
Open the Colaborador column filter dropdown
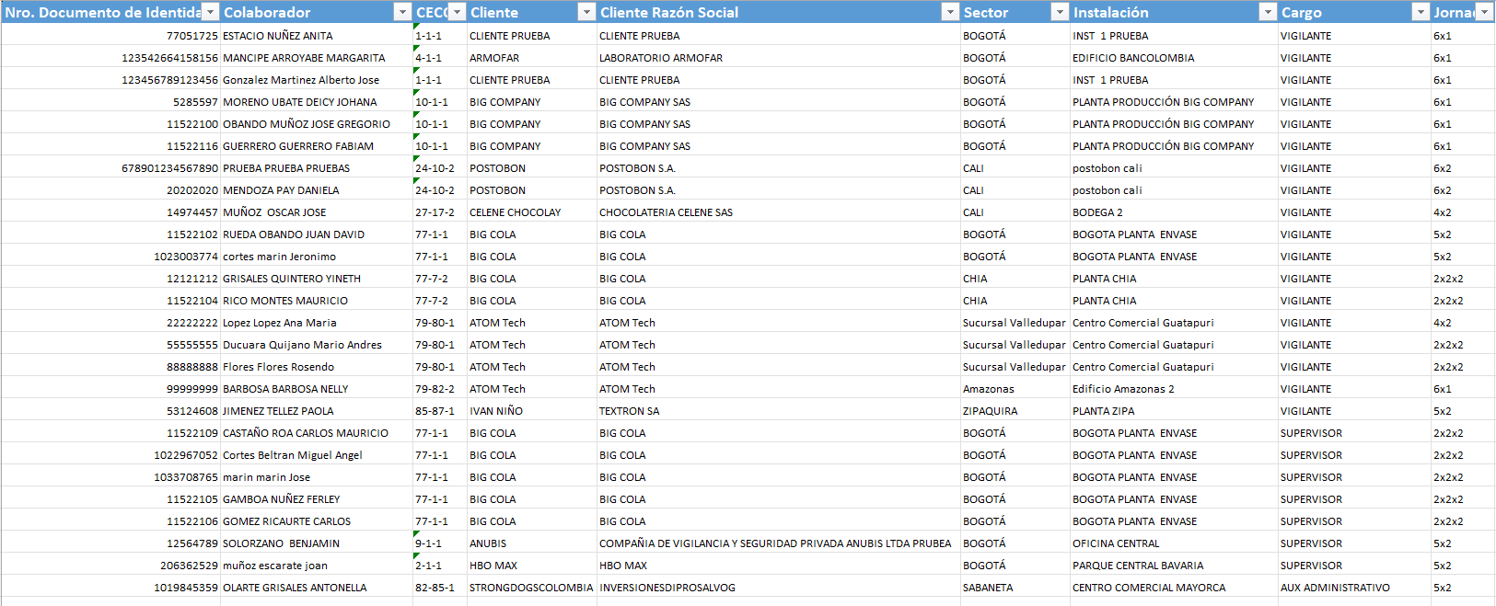pos(402,12)
